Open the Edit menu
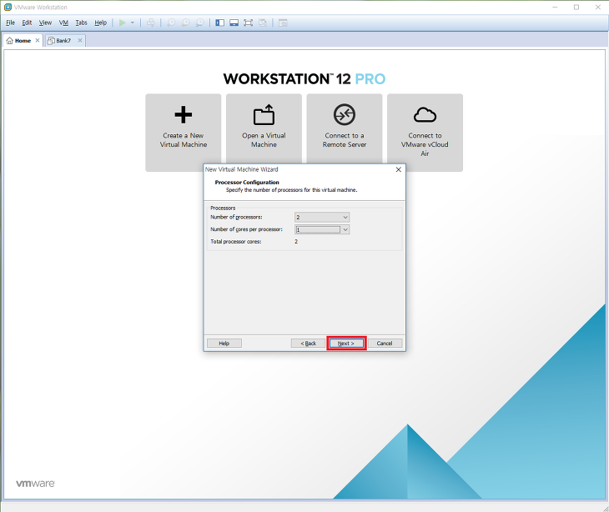Screen dimensions: 609x512 tap(27, 23)
